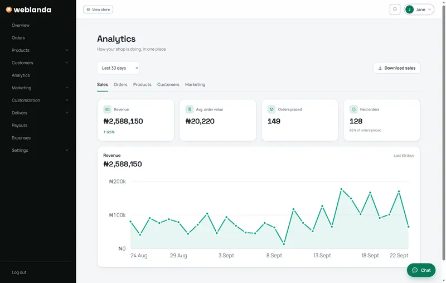Open the Chat support button
Viewport: 446px width, 283px height.
tap(421, 270)
